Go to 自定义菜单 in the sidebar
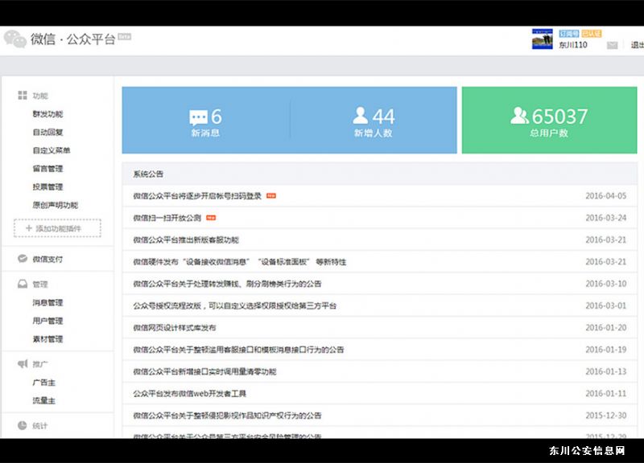This screenshot has height=463, width=644. [x=51, y=150]
